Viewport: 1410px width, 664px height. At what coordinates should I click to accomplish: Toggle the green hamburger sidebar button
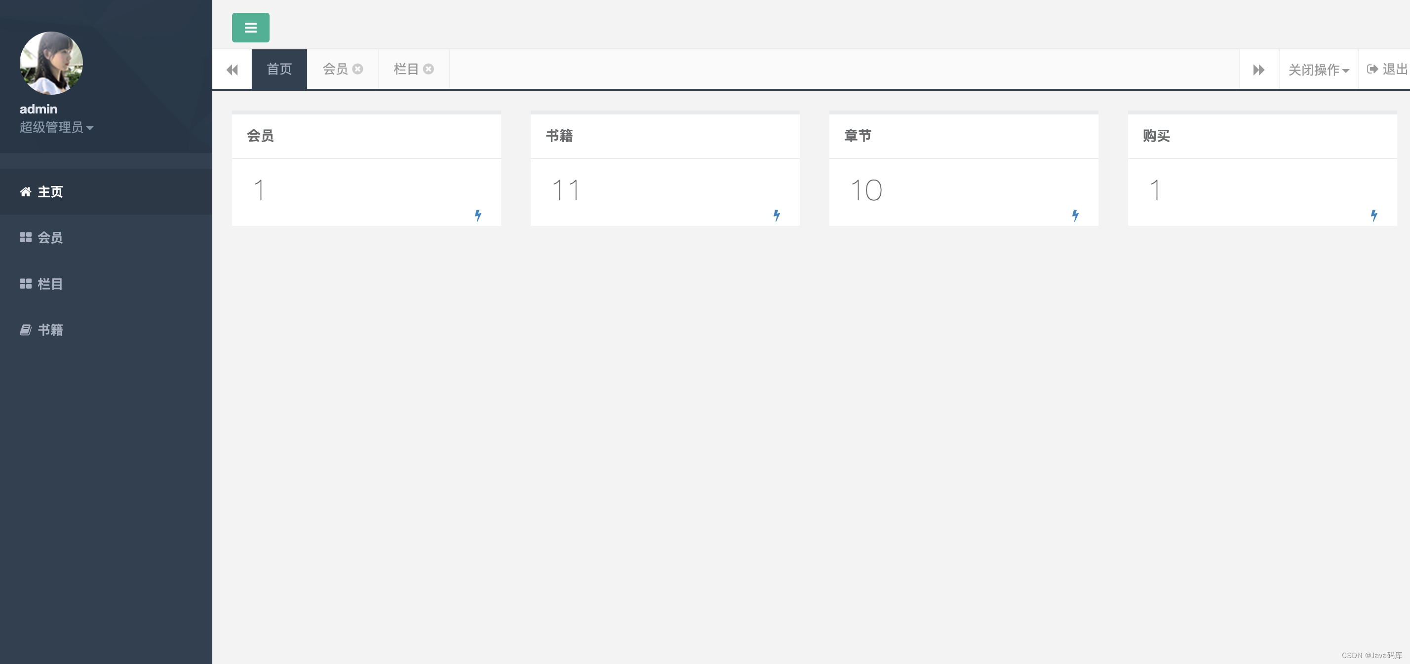pos(250,27)
